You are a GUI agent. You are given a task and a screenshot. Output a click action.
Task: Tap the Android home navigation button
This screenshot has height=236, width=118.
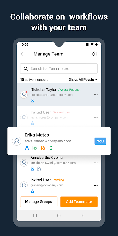tap(59, 216)
